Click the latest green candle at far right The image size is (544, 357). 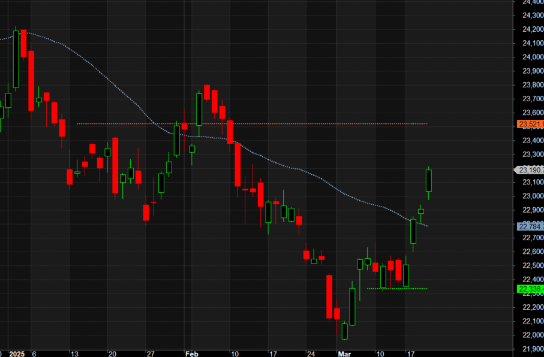429,180
